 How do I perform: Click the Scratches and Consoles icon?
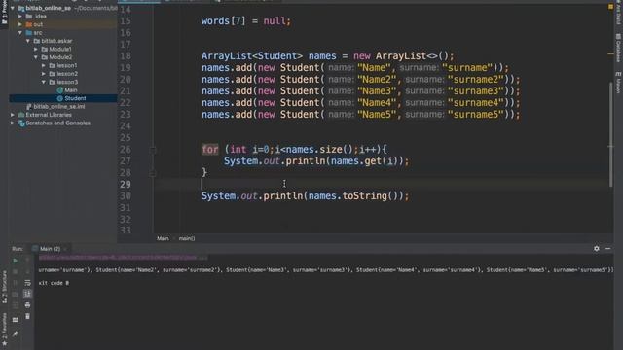(x=21, y=123)
